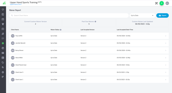Expand Becky Brown row chevron
The image size is (172, 93).
tap(166, 51)
